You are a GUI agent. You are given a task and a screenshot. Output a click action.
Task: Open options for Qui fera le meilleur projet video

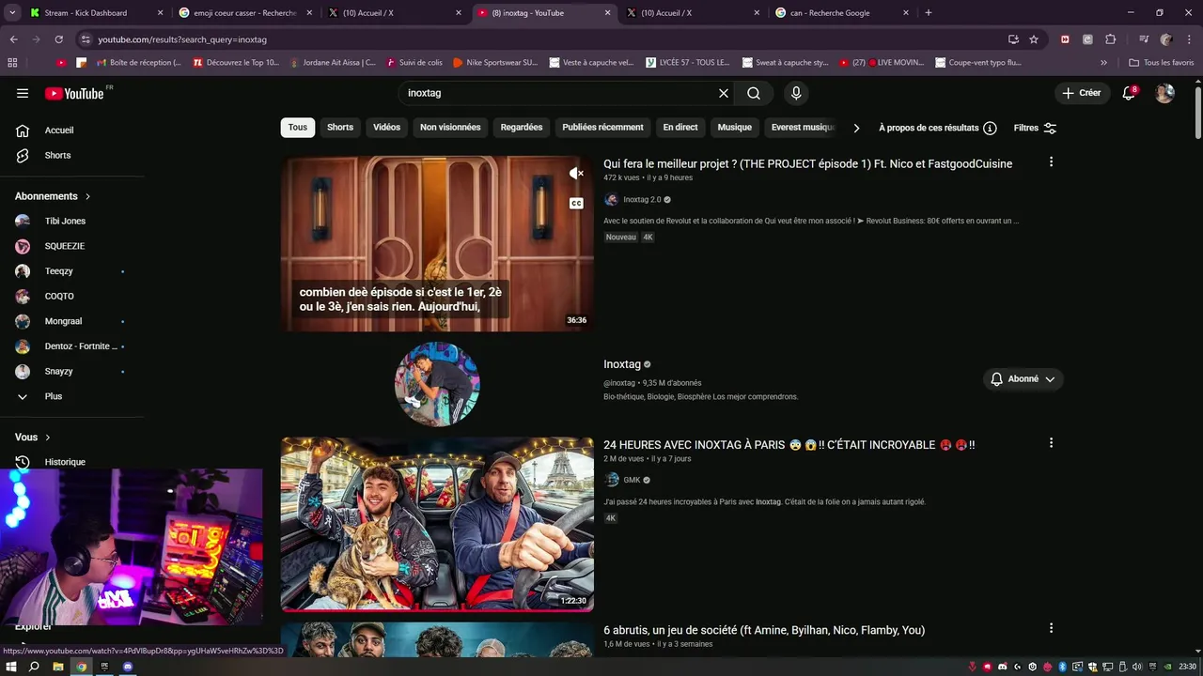[x=1051, y=162]
